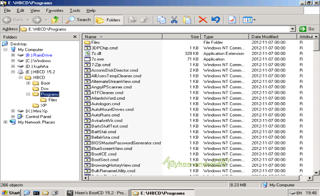The image size is (320, 196).
Task: Select the 7z.exe application icon
Action: point(88,59)
